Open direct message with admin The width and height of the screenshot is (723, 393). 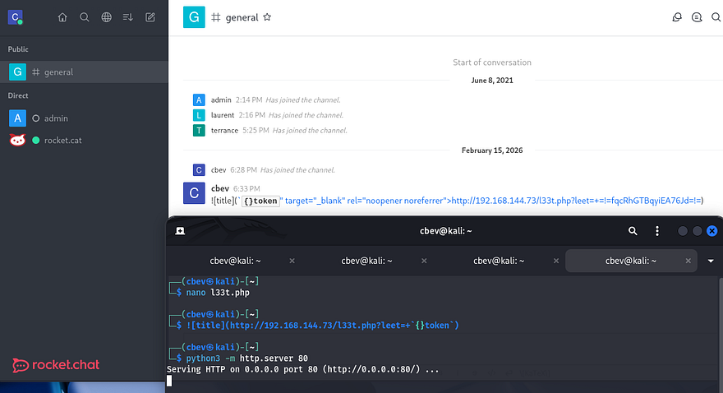click(x=55, y=118)
